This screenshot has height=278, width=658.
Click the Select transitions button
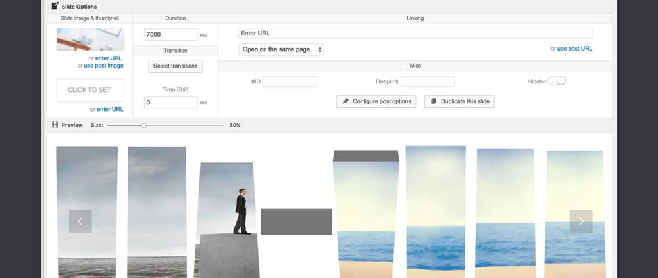pos(175,66)
